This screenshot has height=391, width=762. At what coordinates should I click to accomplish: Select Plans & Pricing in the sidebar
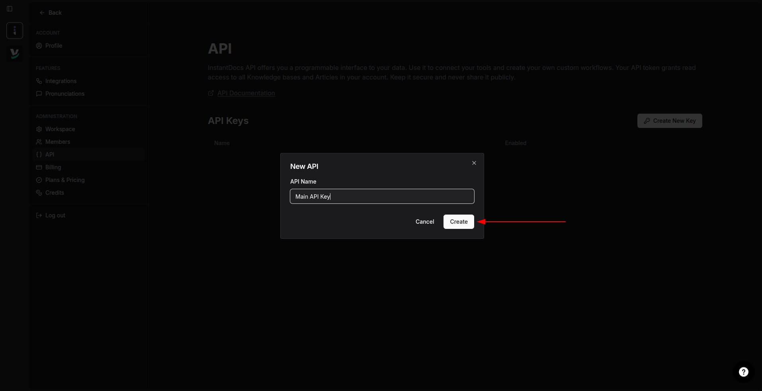[x=65, y=180]
